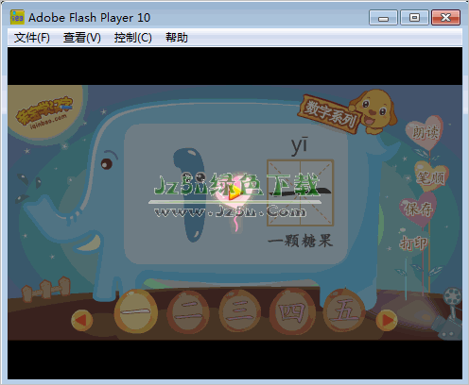Select the 一 character coin
The image size is (469, 385).
(136, 311)
